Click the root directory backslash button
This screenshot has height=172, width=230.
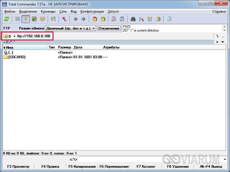point(217,36)
